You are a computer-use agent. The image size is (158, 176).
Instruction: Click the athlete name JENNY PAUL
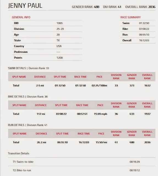[x=25, y=5]
